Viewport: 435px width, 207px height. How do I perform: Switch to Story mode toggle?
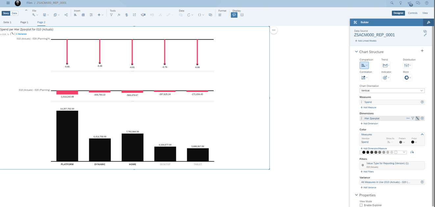pyautogui.click(x=6, y=13)
